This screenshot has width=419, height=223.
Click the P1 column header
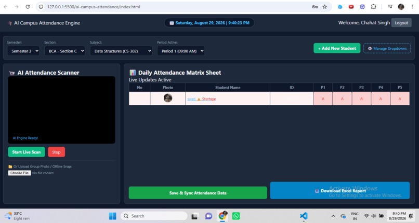323,88
